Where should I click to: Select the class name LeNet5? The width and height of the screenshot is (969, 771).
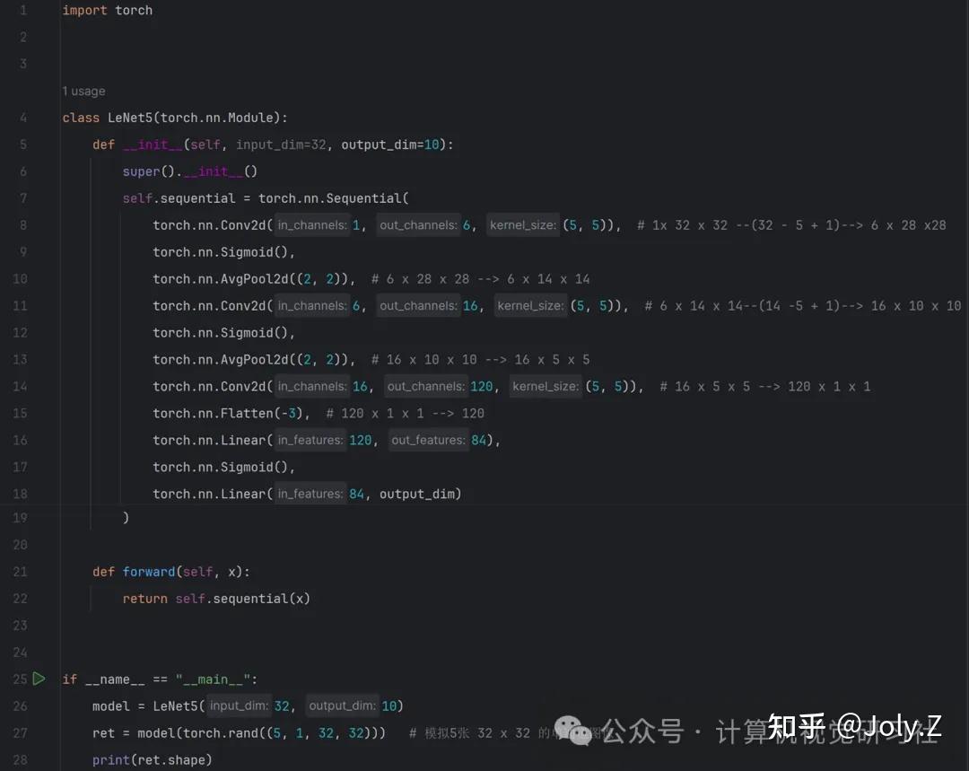click(x=131, y=117)
